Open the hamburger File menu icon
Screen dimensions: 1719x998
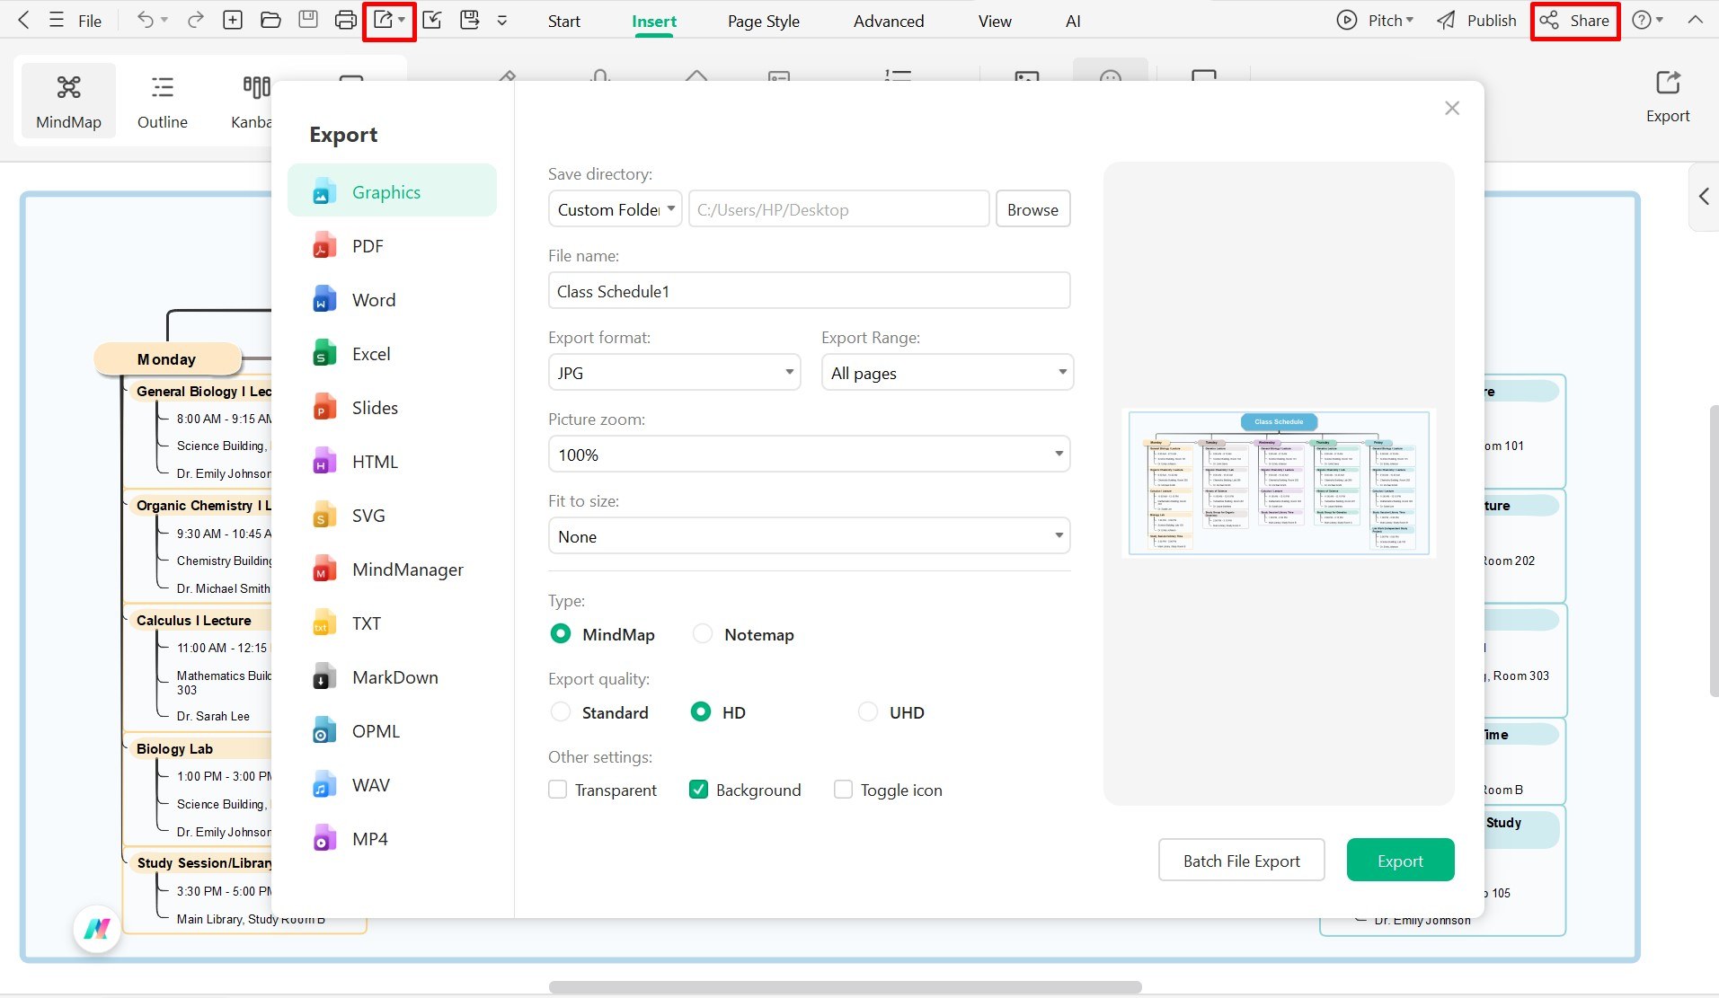(57, 20)
